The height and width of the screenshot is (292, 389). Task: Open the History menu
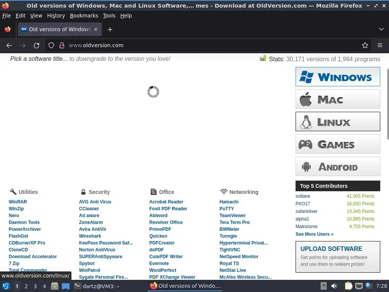(56, 16)
